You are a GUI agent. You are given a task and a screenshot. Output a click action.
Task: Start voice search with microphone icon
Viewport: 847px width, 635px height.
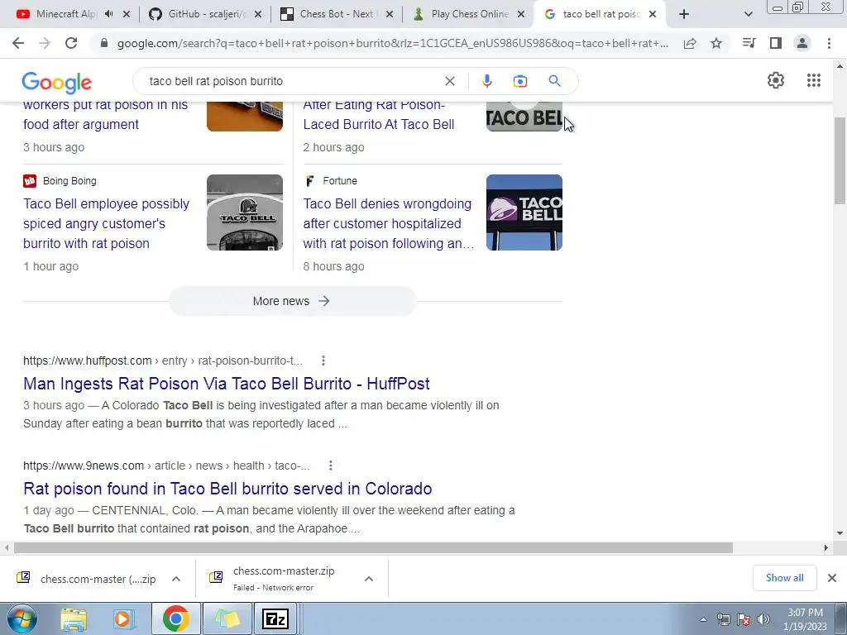pos(486,81)
